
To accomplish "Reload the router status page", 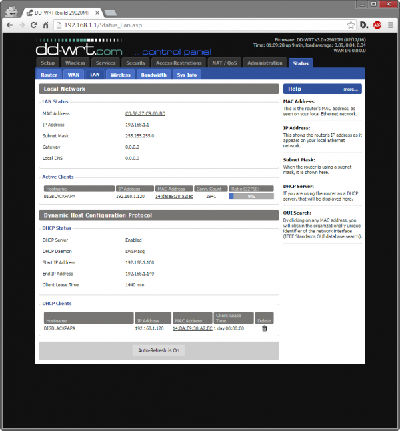I will (35, 25).
